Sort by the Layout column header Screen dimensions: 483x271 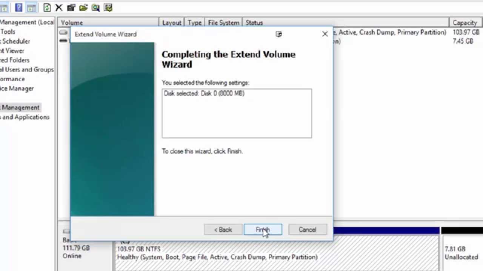171,23
